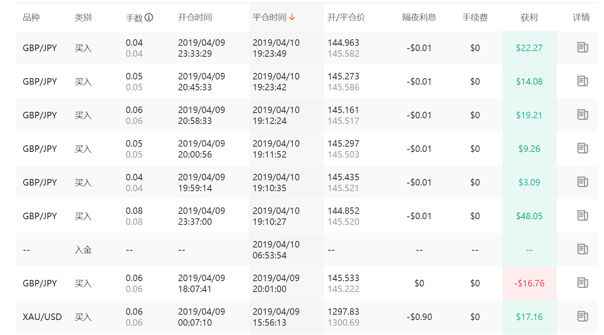Click the 品种 column header
The width and height of the screenshot is (604, 335).
pos(31,17)
